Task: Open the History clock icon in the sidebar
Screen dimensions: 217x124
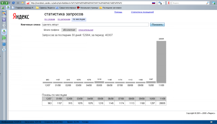Action: click(x=4, y=25)
